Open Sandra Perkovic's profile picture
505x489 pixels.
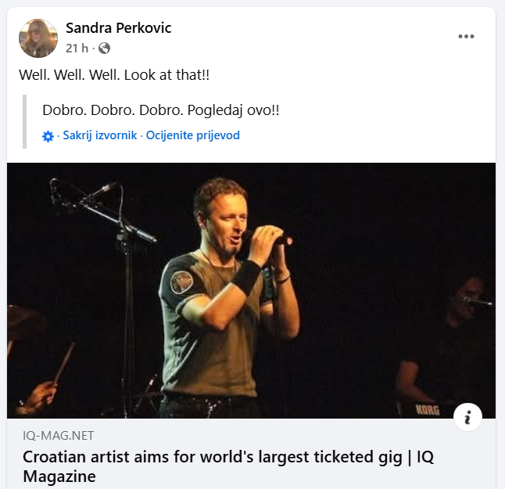[x=38, y=38]
